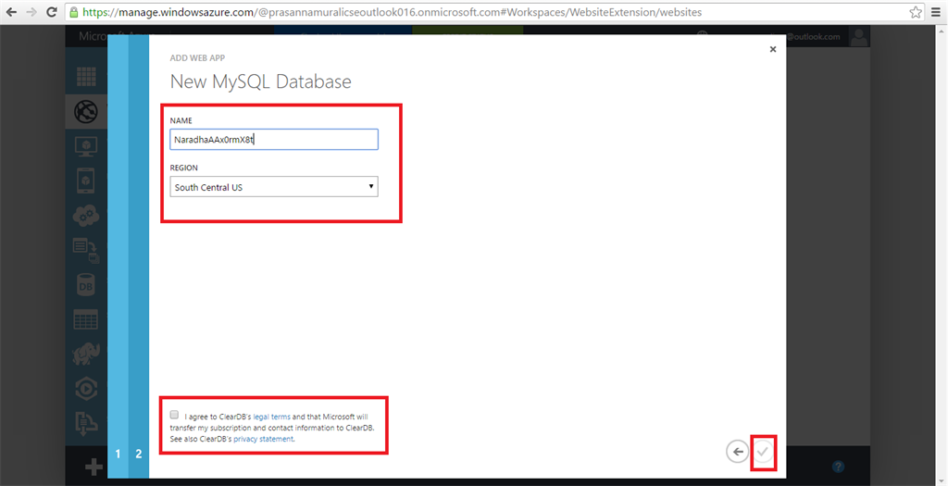Go forward with the browser forward arrow
948x486 pixels.
(32, 12)
